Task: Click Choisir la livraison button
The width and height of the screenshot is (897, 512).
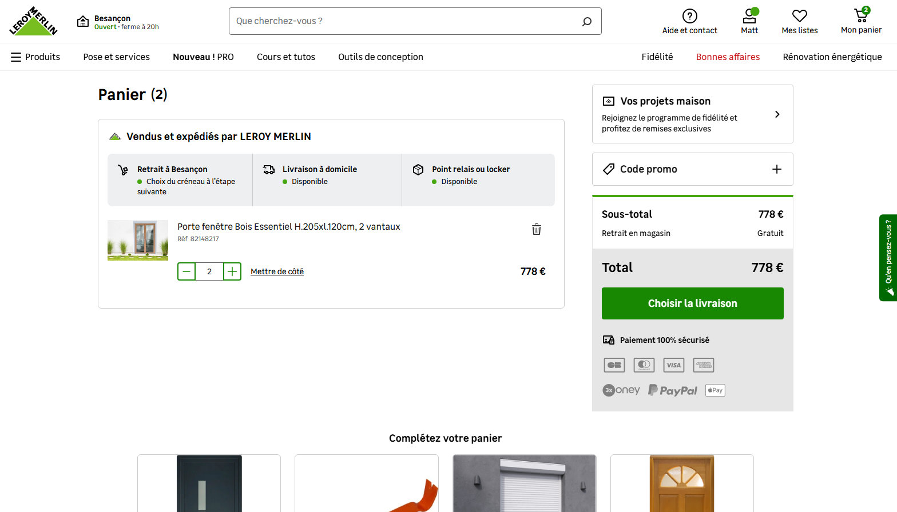Action: tap(692, 303)
